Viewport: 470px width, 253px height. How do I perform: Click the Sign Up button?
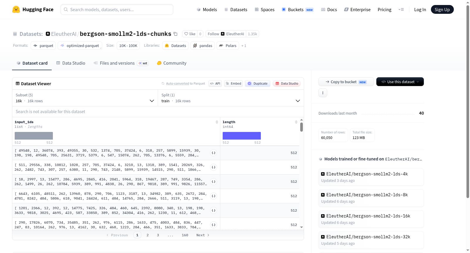coord(442,9)
